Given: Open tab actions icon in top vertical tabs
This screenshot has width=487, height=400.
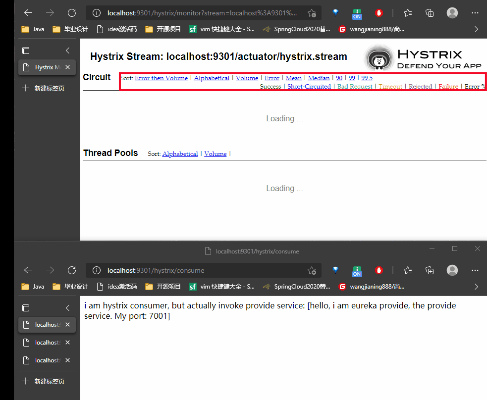Looking at the screenshot, I should (26, 50).
